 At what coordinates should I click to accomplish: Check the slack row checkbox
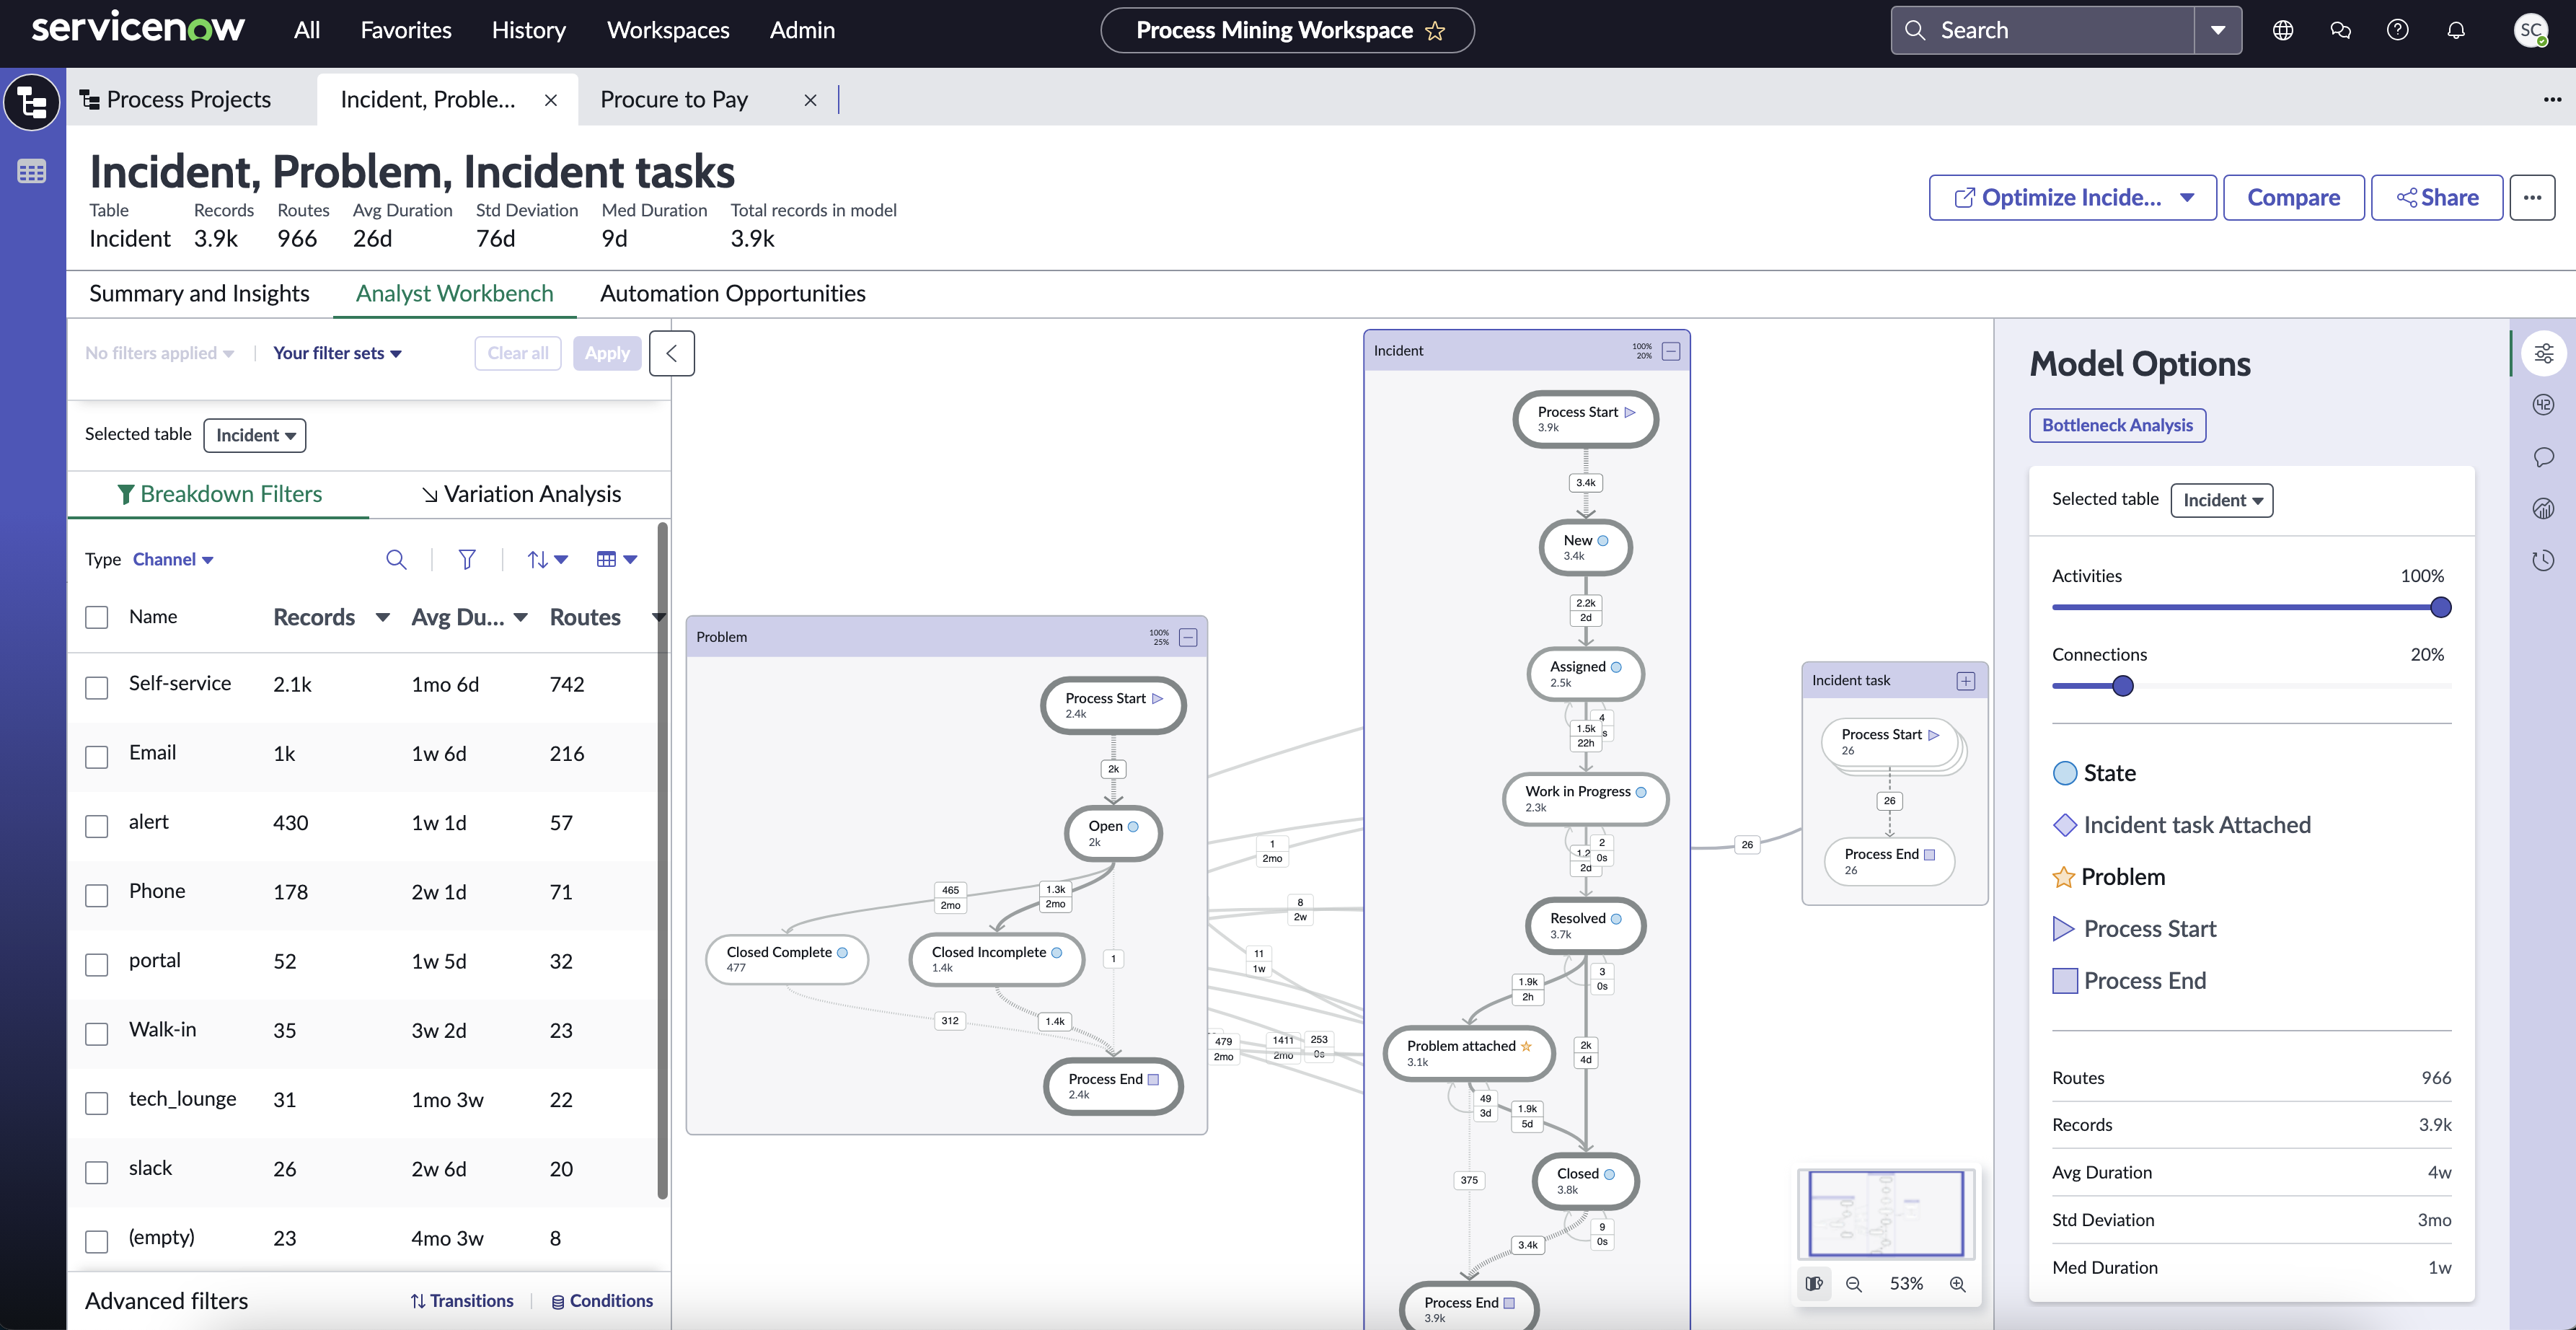coord(97,1172)
